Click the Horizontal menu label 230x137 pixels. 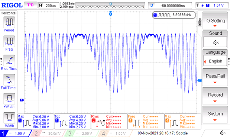(9, 13)
